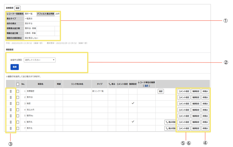Tick the select-all checkbox in the table header
Screen dimensions: 233x147
click(18, 84)
